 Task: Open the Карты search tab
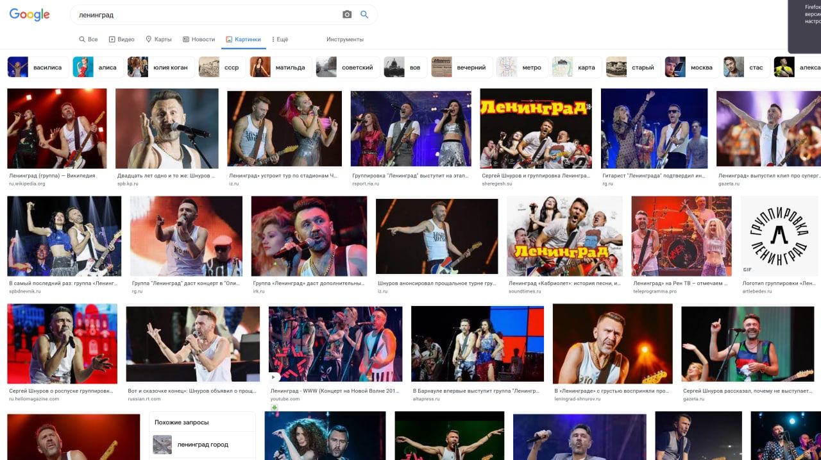158,39
